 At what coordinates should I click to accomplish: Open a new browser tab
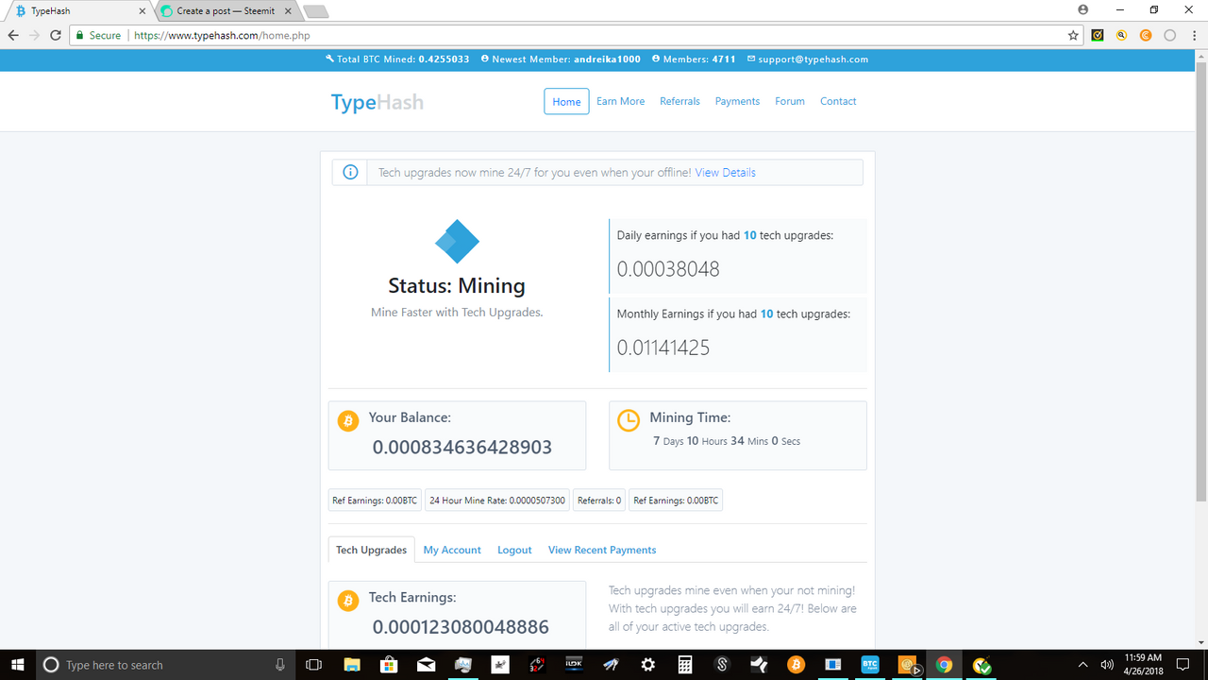pos(315,11)
